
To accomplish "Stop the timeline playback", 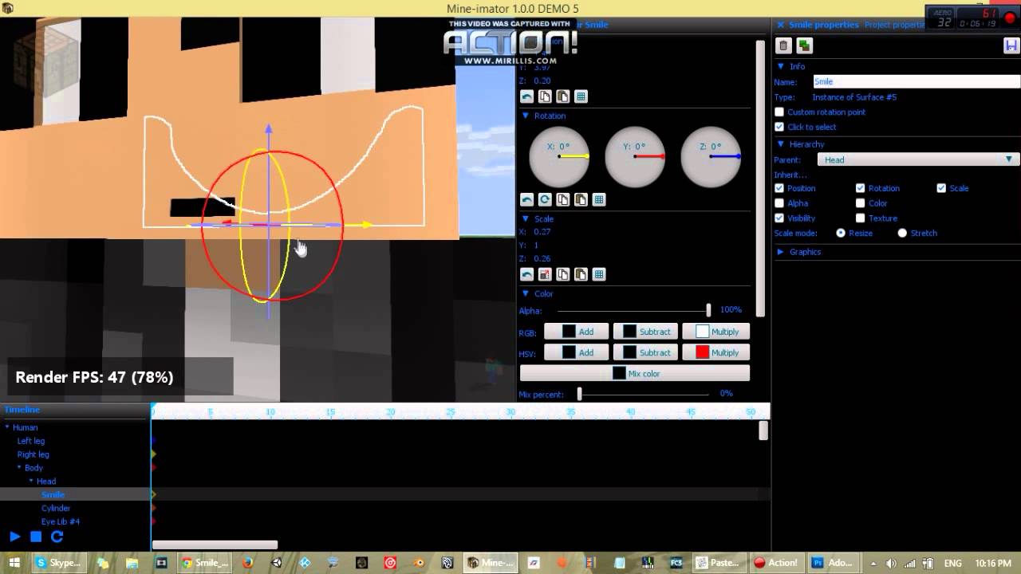I will coord(36,537).
